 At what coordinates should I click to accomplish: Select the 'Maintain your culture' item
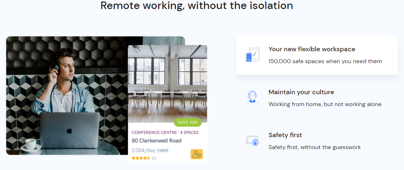(x=301, y=92)
